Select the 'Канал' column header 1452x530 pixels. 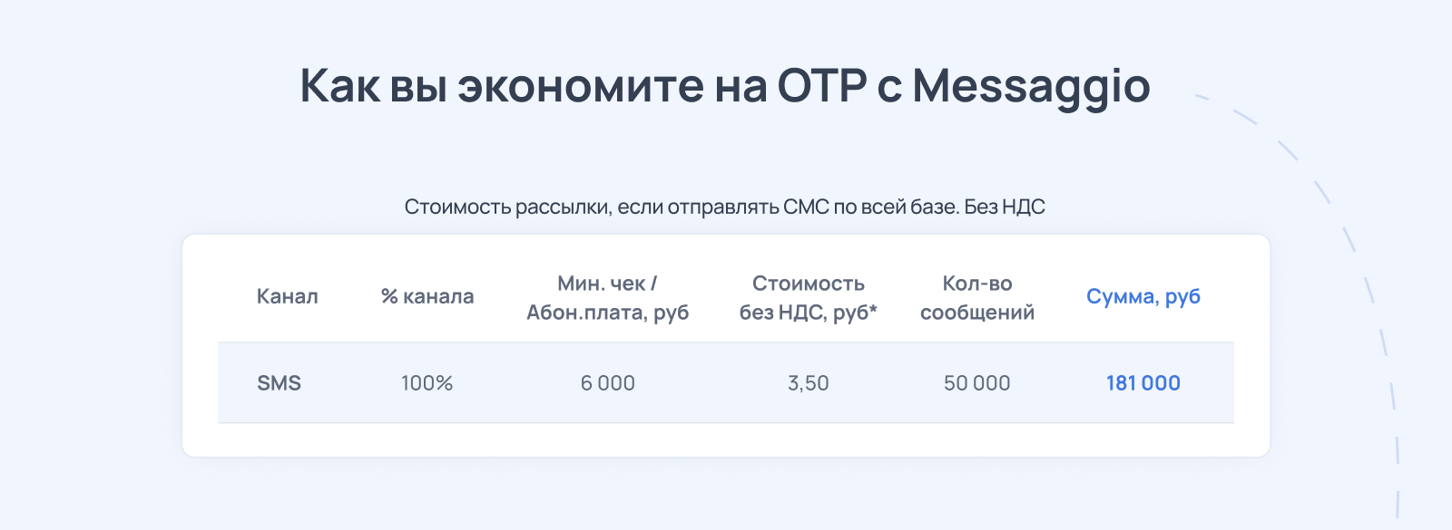[287, 296]
